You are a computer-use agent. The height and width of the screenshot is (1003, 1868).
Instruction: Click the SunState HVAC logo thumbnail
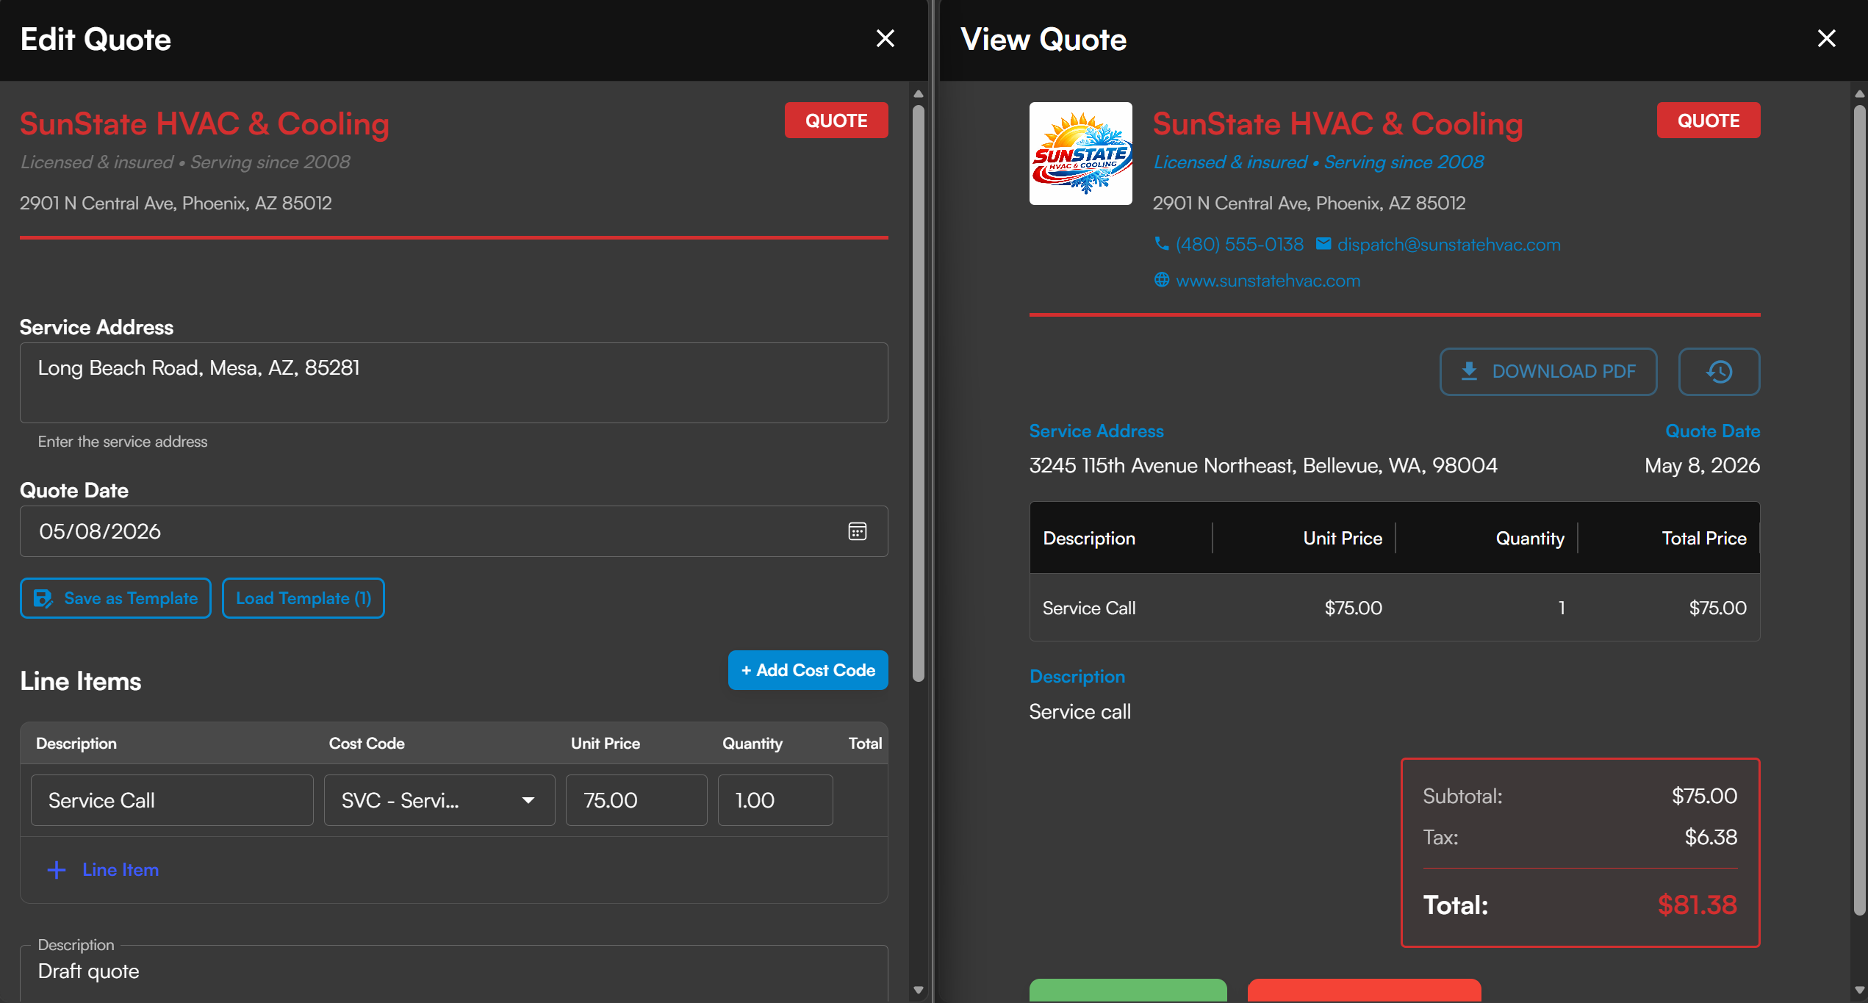point(1080,154)
